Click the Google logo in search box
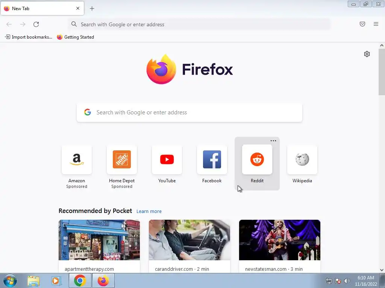 click(x=87, y=112)
